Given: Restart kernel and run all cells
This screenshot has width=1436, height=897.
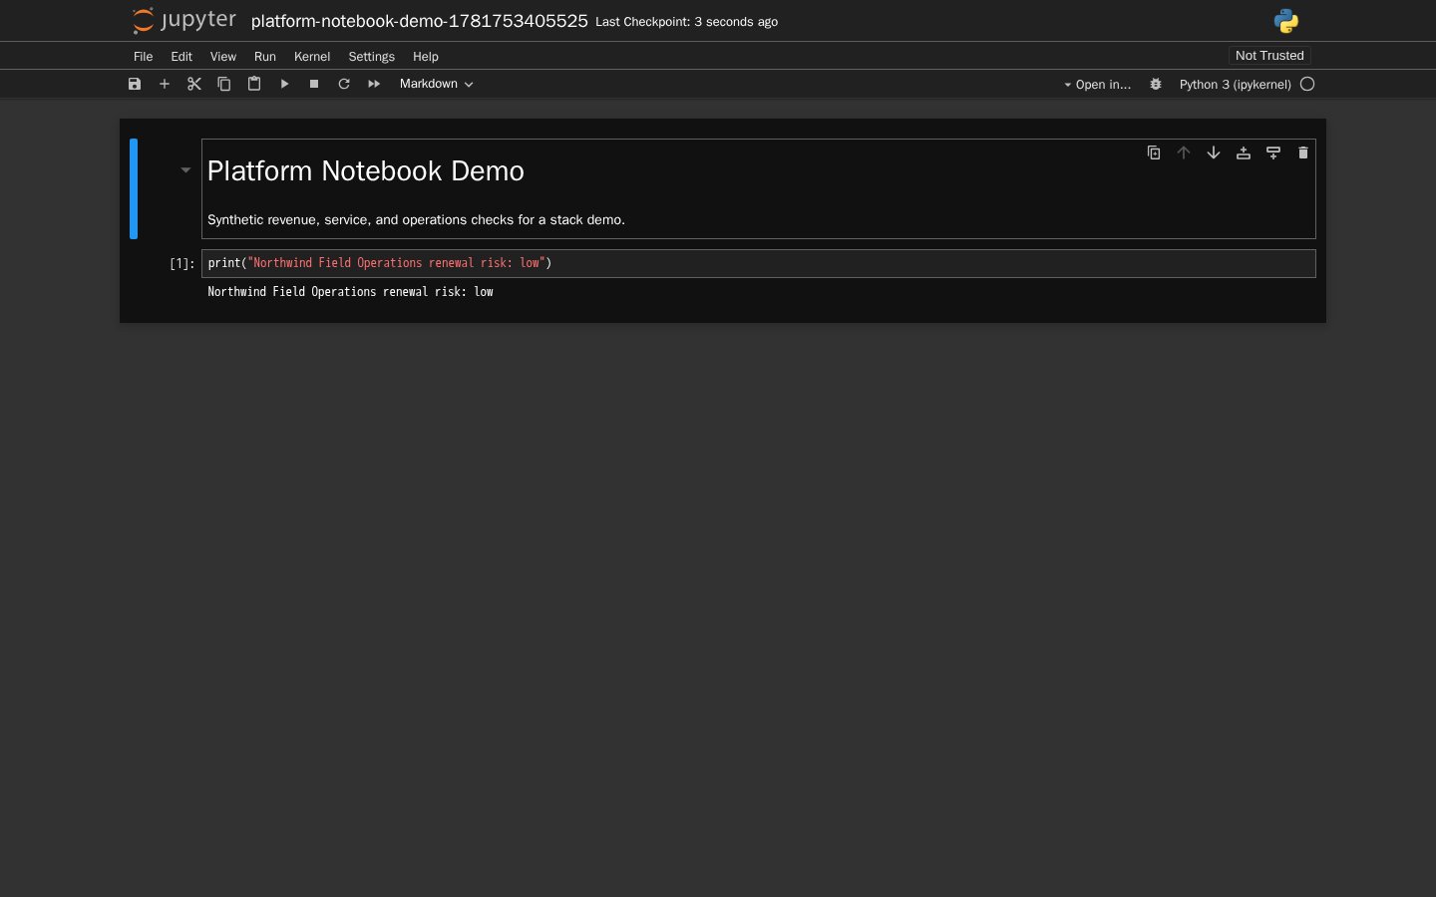Looking at the screenshot, I should coord(374,84).
